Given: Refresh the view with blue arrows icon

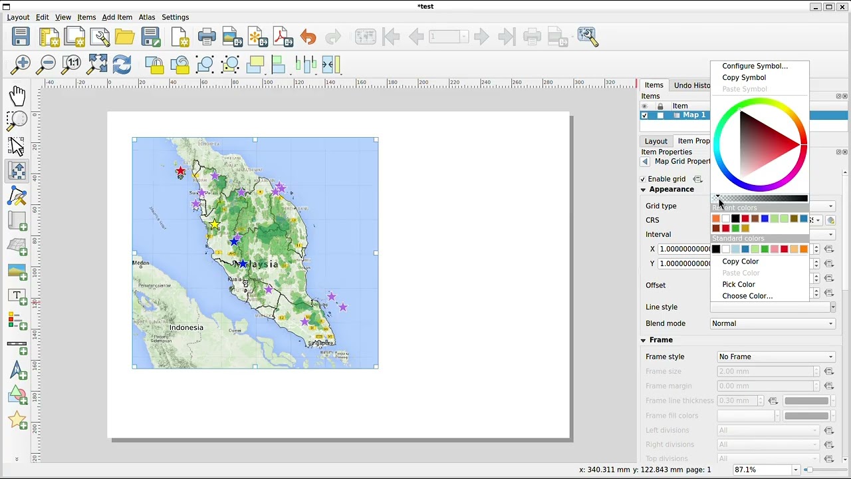Looking at the screenshot, I should [x=122, y=65].
